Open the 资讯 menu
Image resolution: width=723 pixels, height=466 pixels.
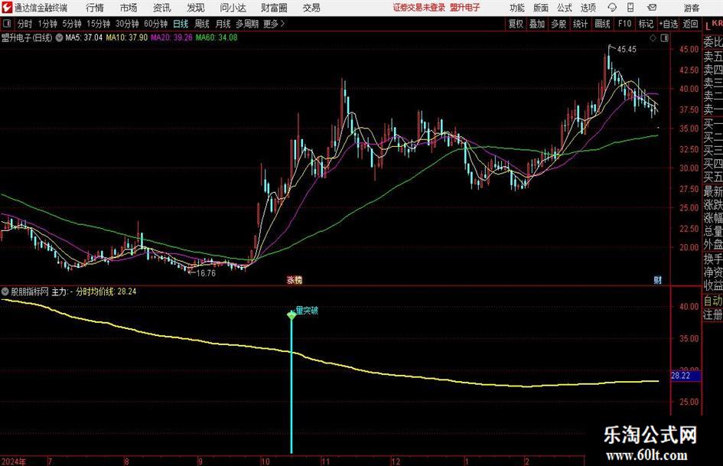162,8
